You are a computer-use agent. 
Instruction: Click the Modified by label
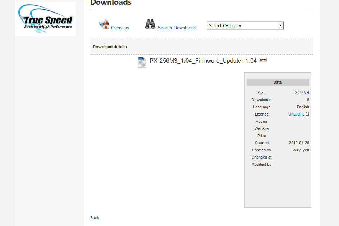261,164
